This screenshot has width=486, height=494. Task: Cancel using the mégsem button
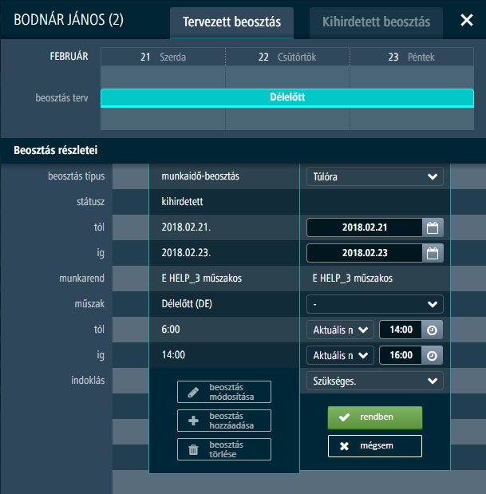pos(375,446)
